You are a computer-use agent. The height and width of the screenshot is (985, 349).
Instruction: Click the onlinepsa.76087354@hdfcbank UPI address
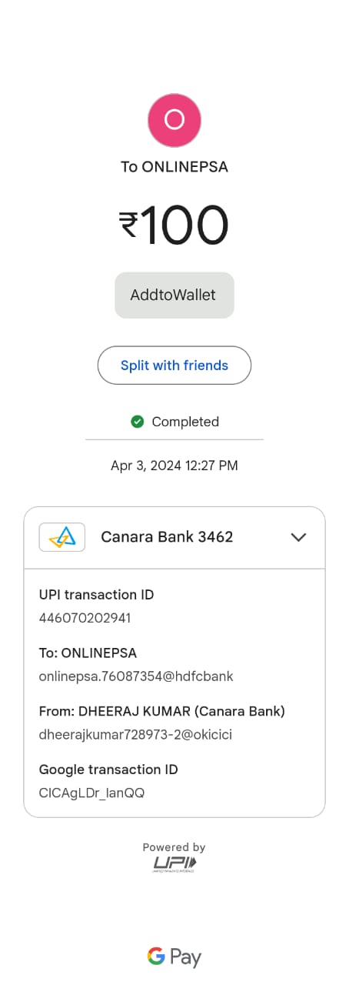click(x=136, y=676)
